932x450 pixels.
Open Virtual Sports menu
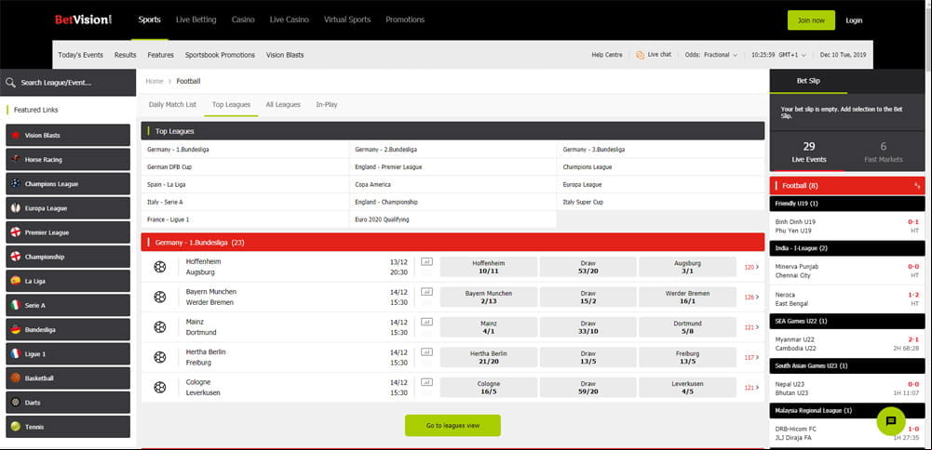pyautogui.click(x=347, y=20)
